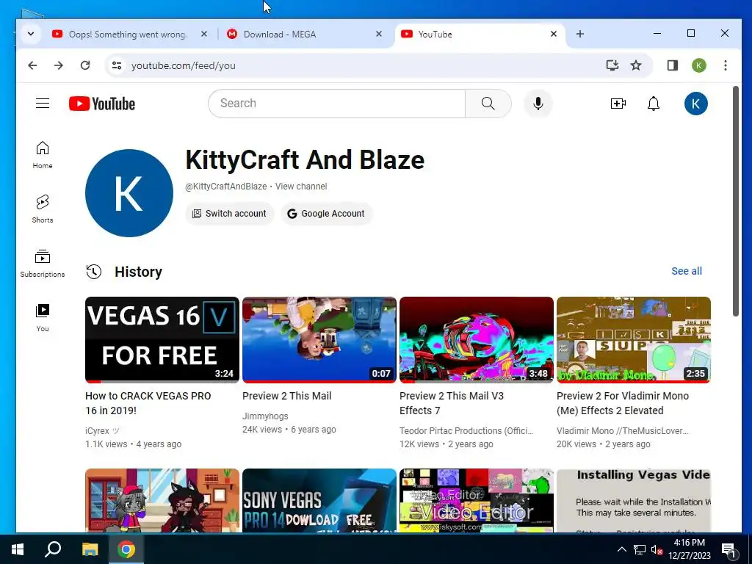Open How to CRACK VEGAS PRO title
The height and width of the screenshot is (564, 752).
tap(148, 403)
